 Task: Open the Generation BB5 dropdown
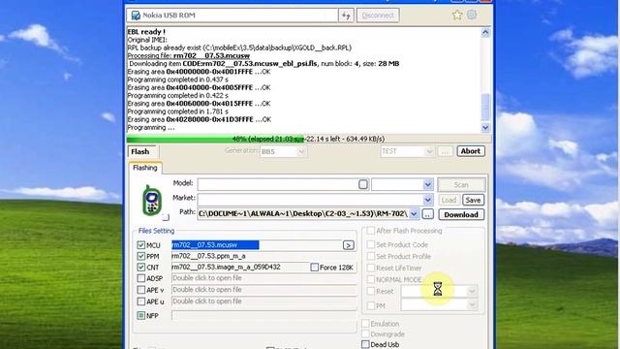(x=301, y=152)
